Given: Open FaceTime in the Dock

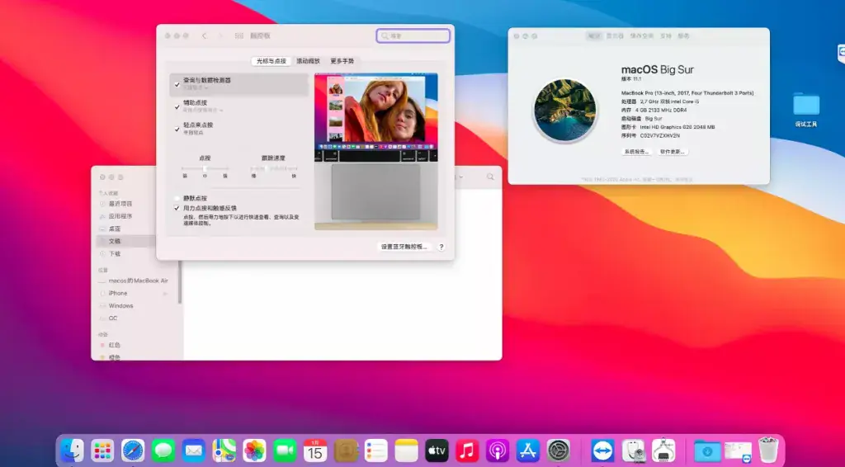Looking at the screenshot, I should coord(285,450).
